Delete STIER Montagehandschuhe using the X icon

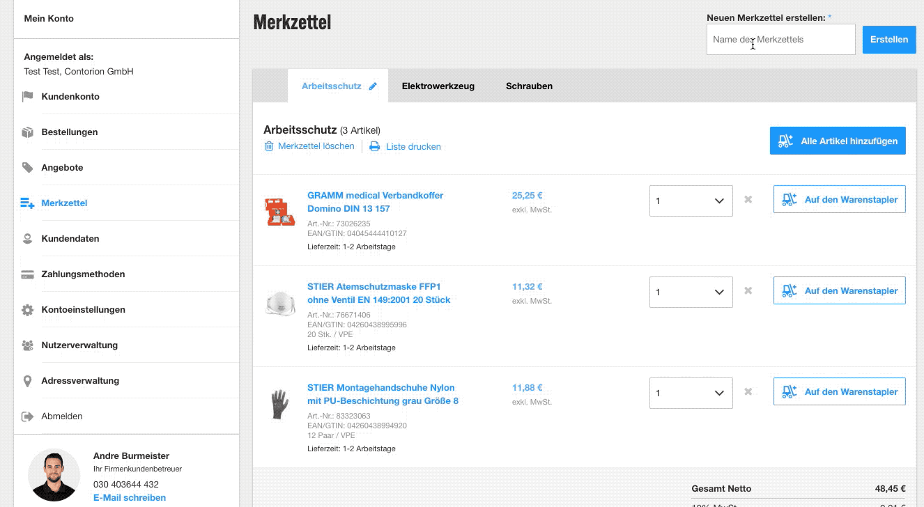(x=748, y=391)
